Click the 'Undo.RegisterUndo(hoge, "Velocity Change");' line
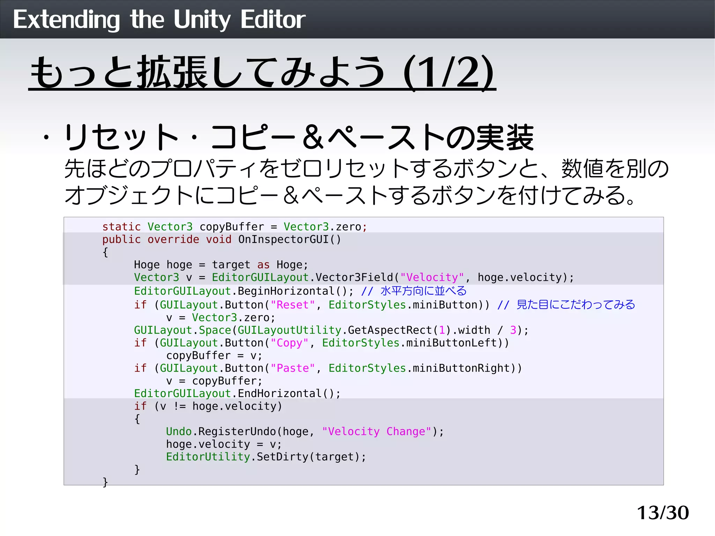This screenshot has height=536, width=715. [305, 432]
